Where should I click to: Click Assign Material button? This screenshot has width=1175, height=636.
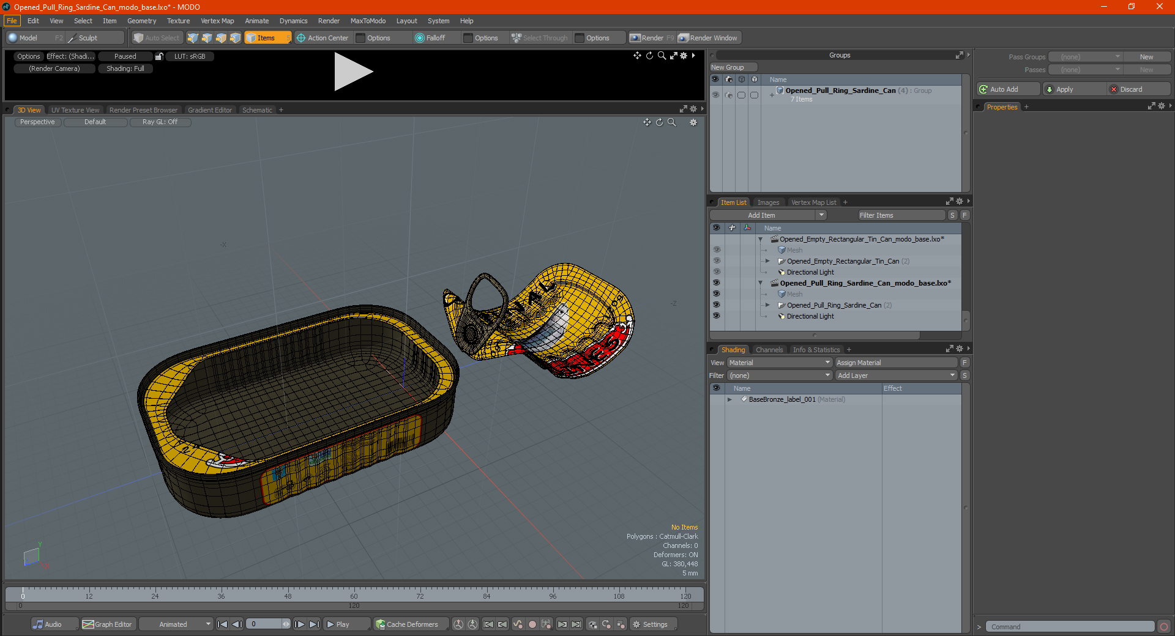click(896, 363)
